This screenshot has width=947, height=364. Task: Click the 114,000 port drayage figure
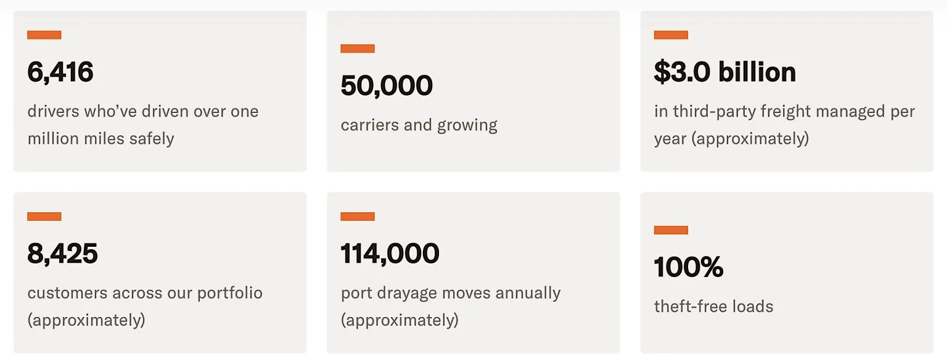click(x=390, y=254)
